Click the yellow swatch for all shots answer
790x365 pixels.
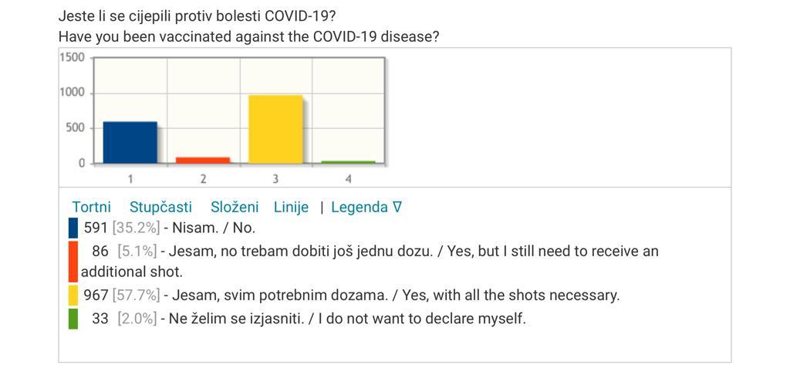(x=73, y=295)
